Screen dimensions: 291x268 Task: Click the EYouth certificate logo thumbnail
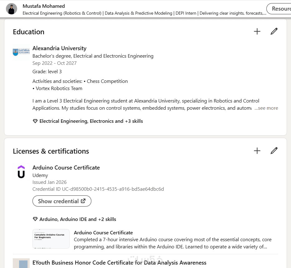[21, 263]
